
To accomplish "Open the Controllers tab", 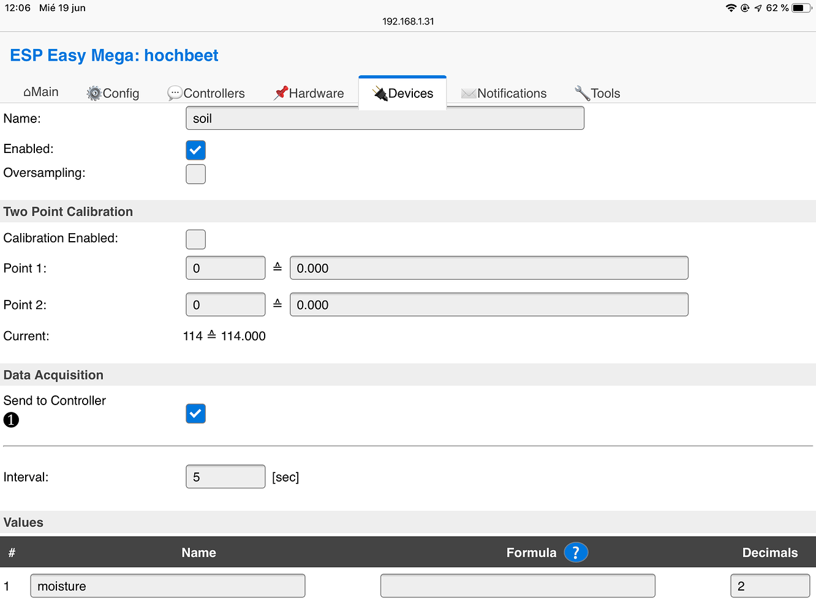I will 206,93.
